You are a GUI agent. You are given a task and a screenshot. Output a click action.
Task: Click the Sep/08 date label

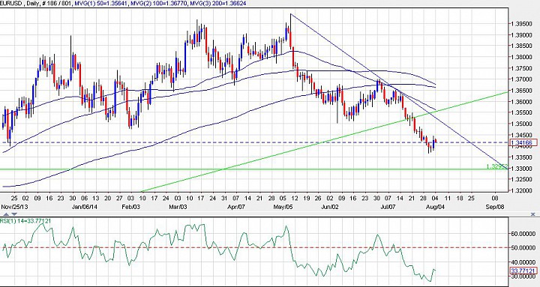495,207
